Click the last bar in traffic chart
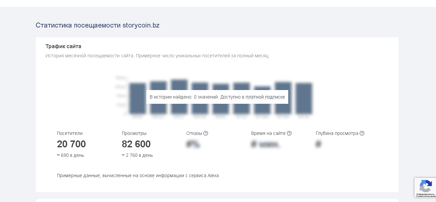This screenshot has width=436, height=202. tap(304, 98)
